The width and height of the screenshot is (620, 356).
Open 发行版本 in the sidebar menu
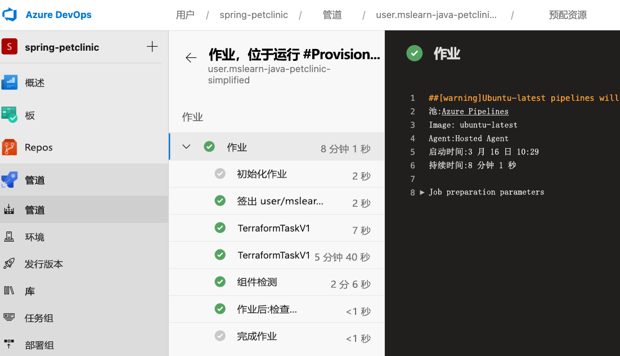point(44,264)
